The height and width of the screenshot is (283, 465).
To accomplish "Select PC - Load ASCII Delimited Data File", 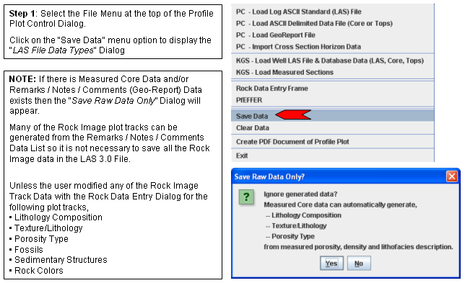I will pyautogui.click(x=332, y=23).
